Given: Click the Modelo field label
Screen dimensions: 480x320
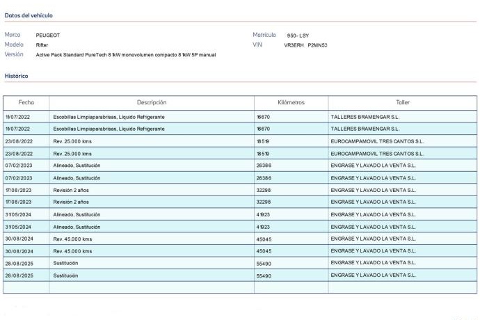Looking at the screenshot, I should 14,44.
